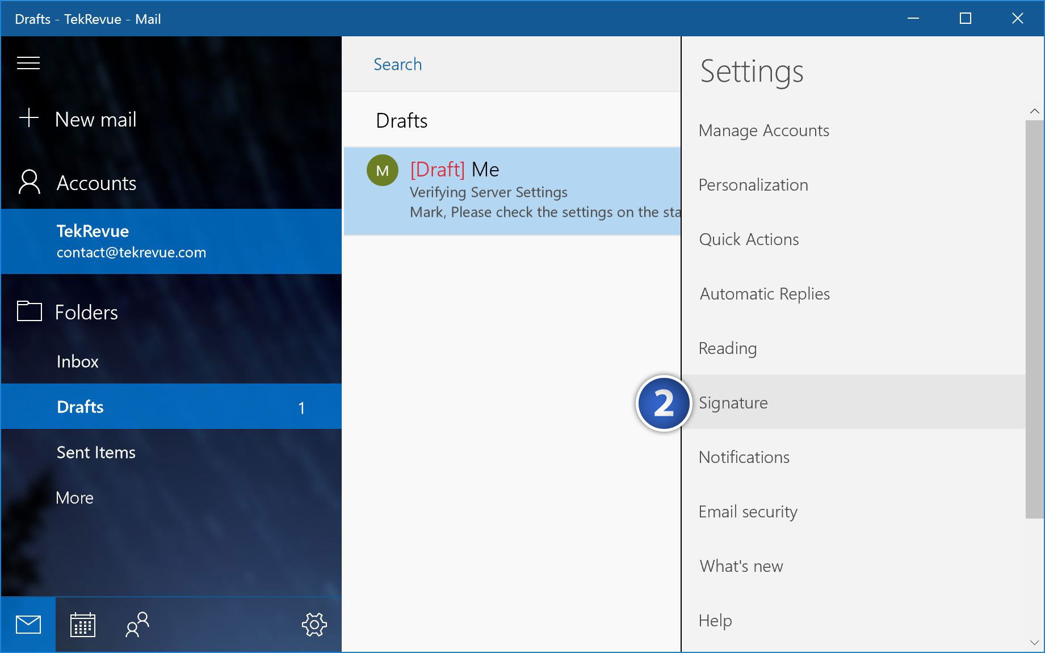Open Help in Settings
The image size is (1045, 653).
854,621
